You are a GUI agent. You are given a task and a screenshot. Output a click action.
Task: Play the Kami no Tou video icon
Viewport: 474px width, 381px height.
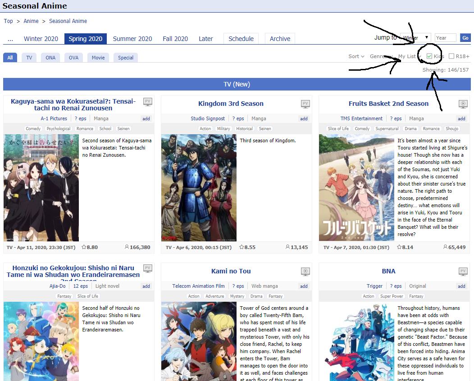pos(305,272)
